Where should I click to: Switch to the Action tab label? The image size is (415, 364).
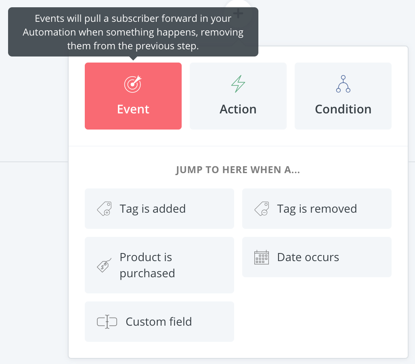point(238,109)
